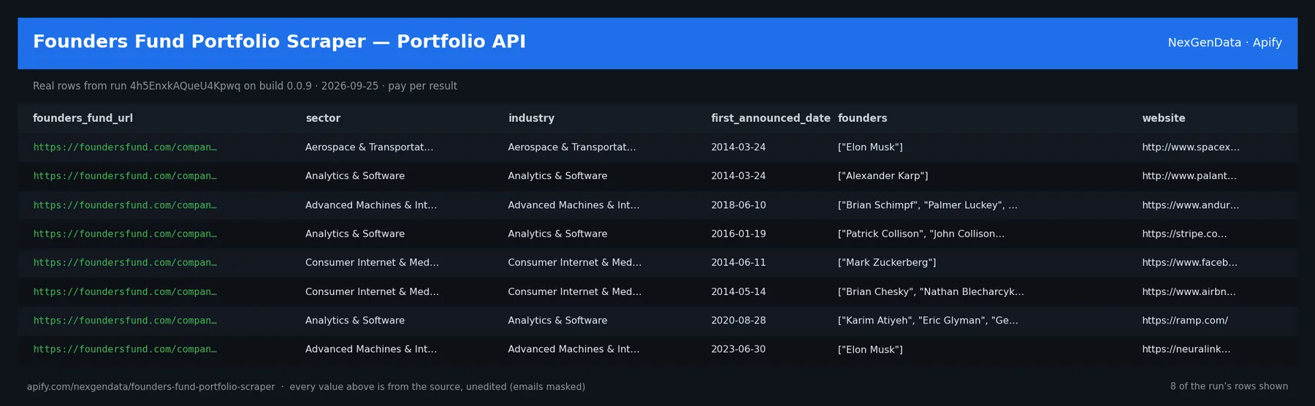Select the 2023-06-30 date cell
The height and width of the screenshot is (406, 1315).
739,349
